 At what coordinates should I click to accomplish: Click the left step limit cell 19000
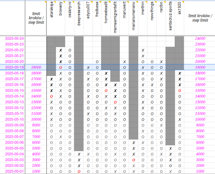[36, 67]
